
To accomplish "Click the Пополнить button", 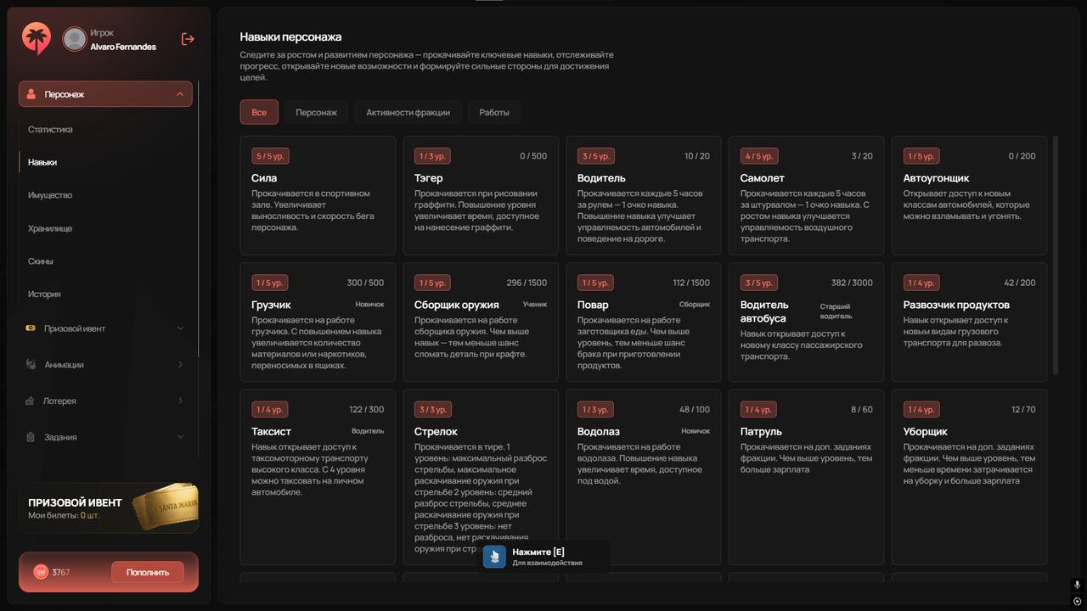I will (148, 572).
